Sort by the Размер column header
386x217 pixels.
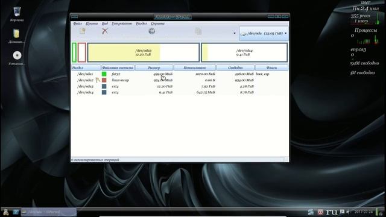coord(154,68)
